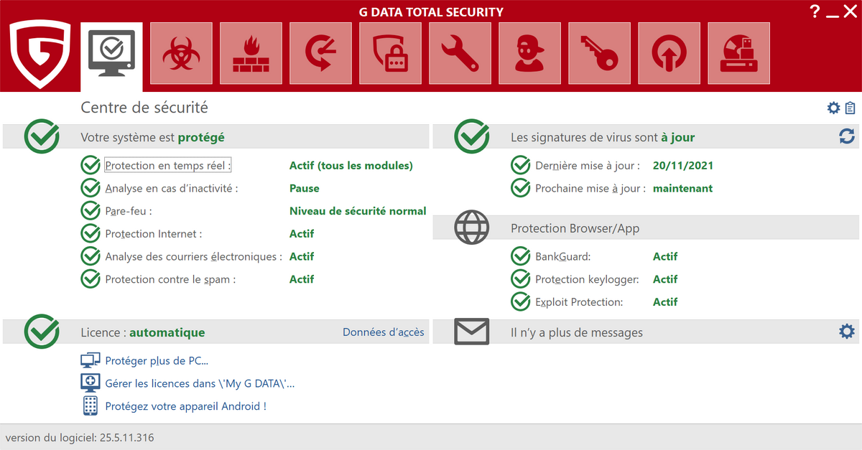
Task: Open the Autostart Manager power-arrow tab
Action: tap(669, 53)
